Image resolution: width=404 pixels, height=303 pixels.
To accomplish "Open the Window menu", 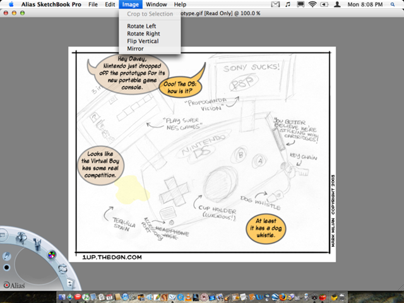I will pyautogui.click(x=156, y=4).
